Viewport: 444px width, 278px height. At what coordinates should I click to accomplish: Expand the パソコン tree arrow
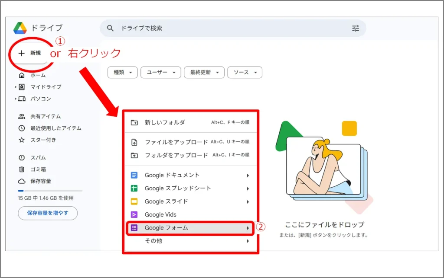point(16,99)
